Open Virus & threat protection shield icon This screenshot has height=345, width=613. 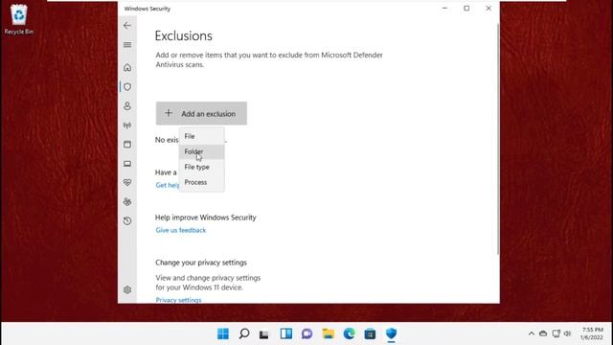coord(127,87)
